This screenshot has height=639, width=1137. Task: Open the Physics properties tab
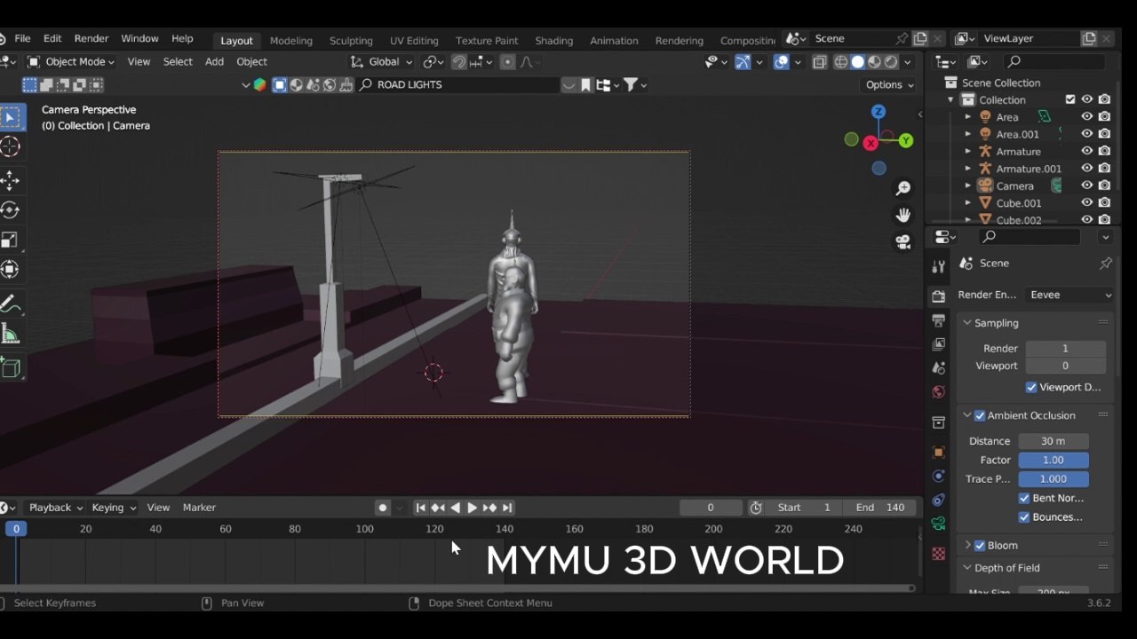(x=939, y=476)
